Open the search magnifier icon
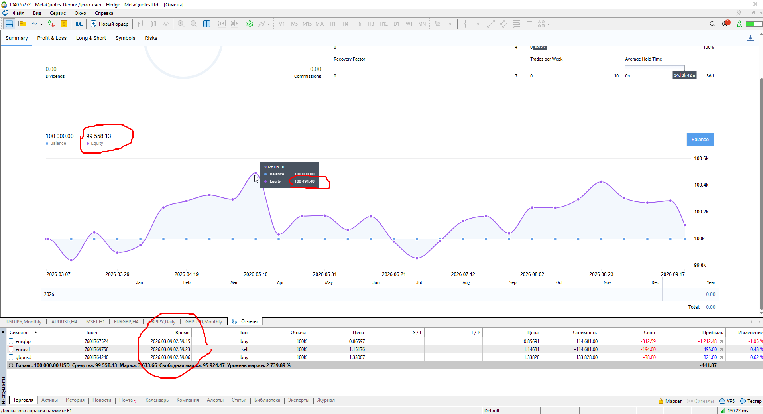Screen dimensions: 763x414 pyautogui.click(x=712, y=24)
